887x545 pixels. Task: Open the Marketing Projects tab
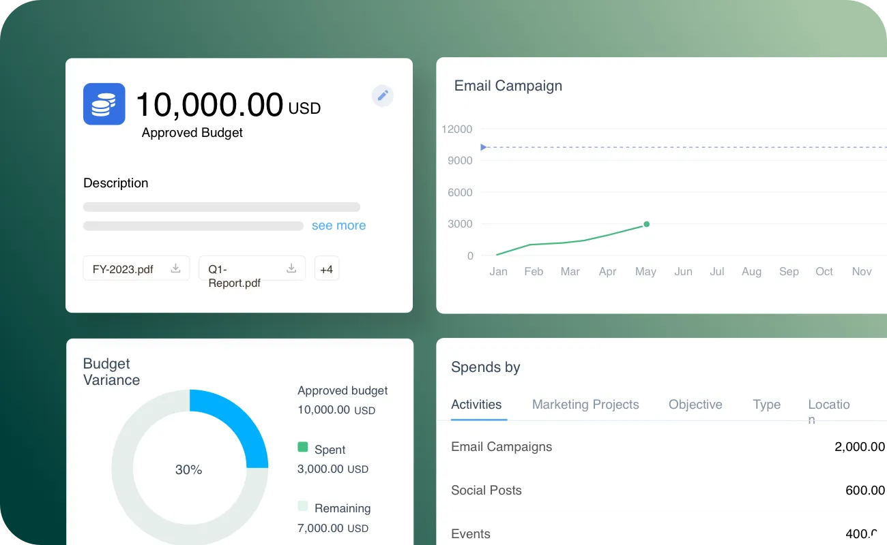pos(585,405)
